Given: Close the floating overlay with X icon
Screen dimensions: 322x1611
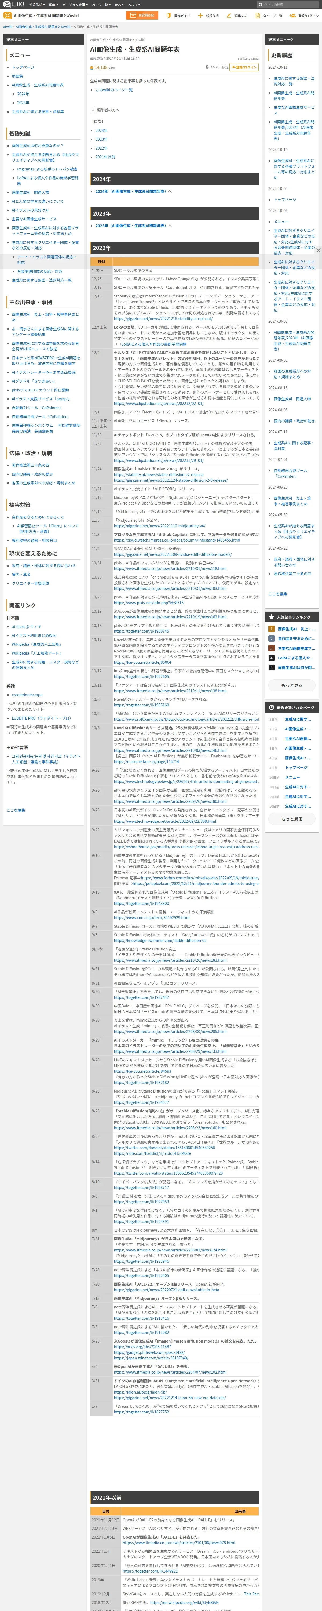Looking at the screenshot, I should pyautogui.click(x=318, y=250).
